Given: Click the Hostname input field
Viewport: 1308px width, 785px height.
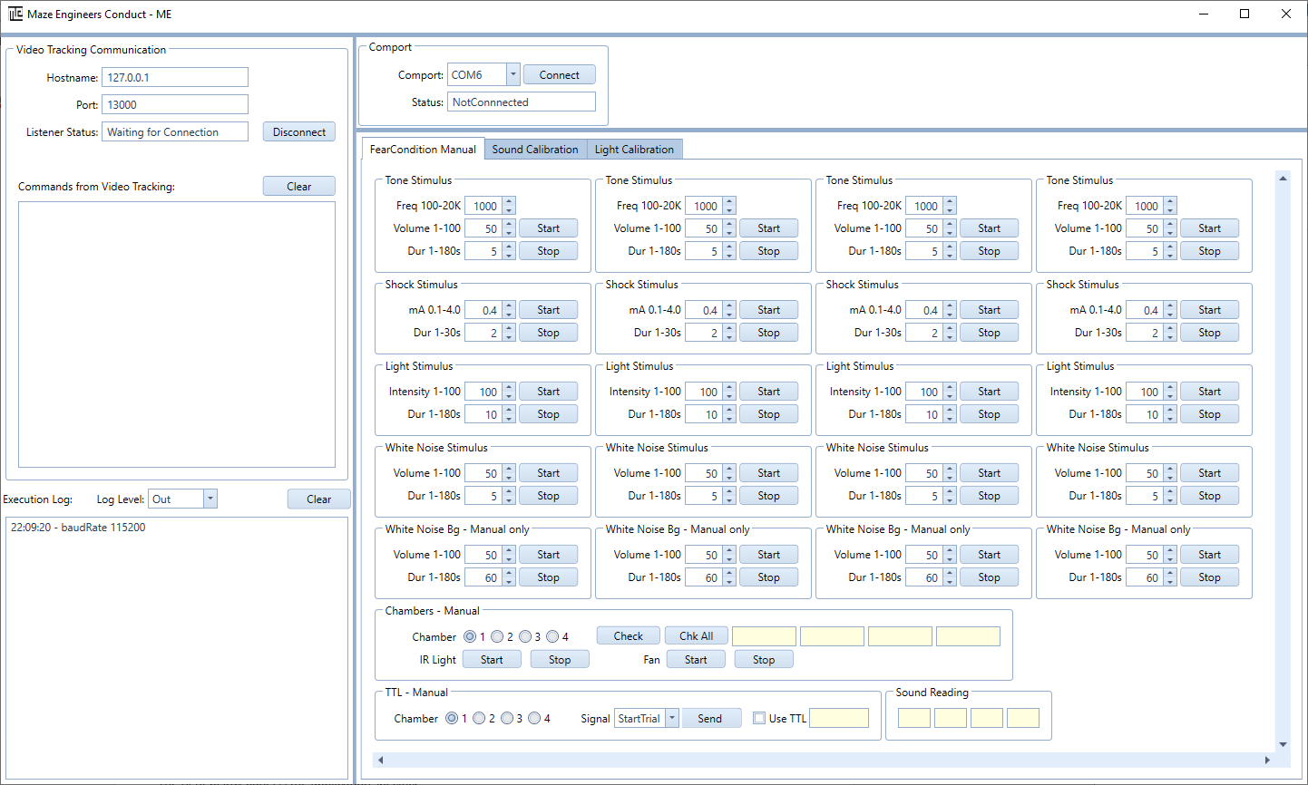Looking at the screenshot, I should coord(174,78).
